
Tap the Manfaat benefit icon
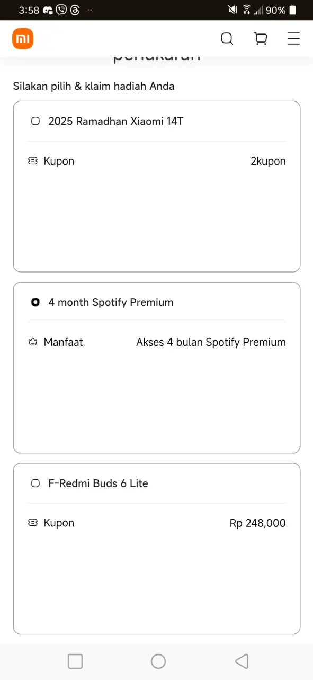tap(33, 342)
